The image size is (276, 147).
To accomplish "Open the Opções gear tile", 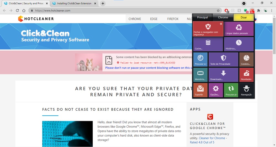I will pyautogui.click(x=216, y=90).
